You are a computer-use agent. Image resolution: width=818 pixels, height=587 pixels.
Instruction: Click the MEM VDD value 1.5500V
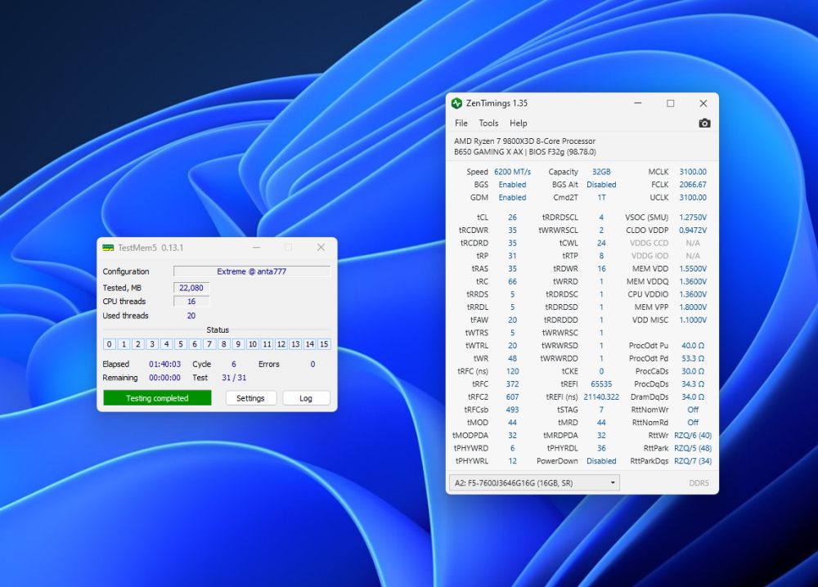click(691, 268)
